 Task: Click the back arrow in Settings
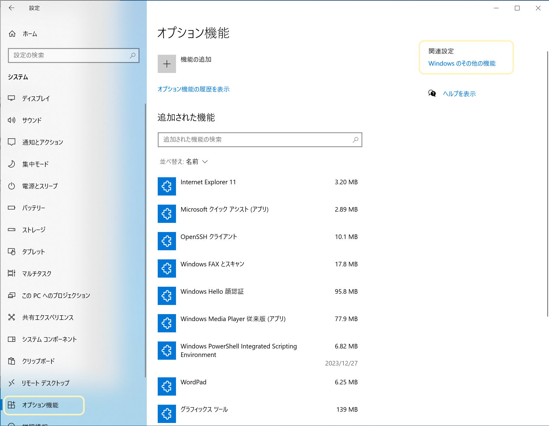point(12,8)
